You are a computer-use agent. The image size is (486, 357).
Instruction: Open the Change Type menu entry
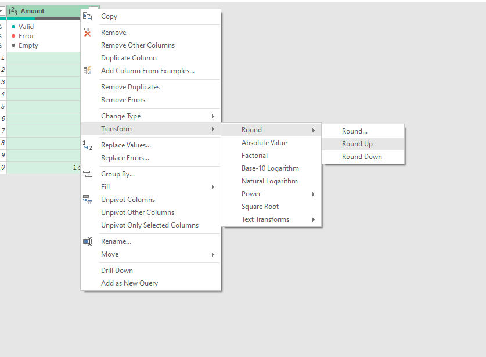(x=150, y=116)
